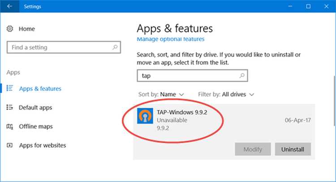Open Offline maps section
Screen dimensions: 336x182
pos(35,127)
